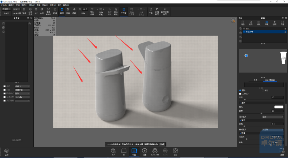Screen dimensions: 288x158
Task: Enable the 相机 checkbox in studio panel
Action: pyautogui.click(x=5, y=86)
